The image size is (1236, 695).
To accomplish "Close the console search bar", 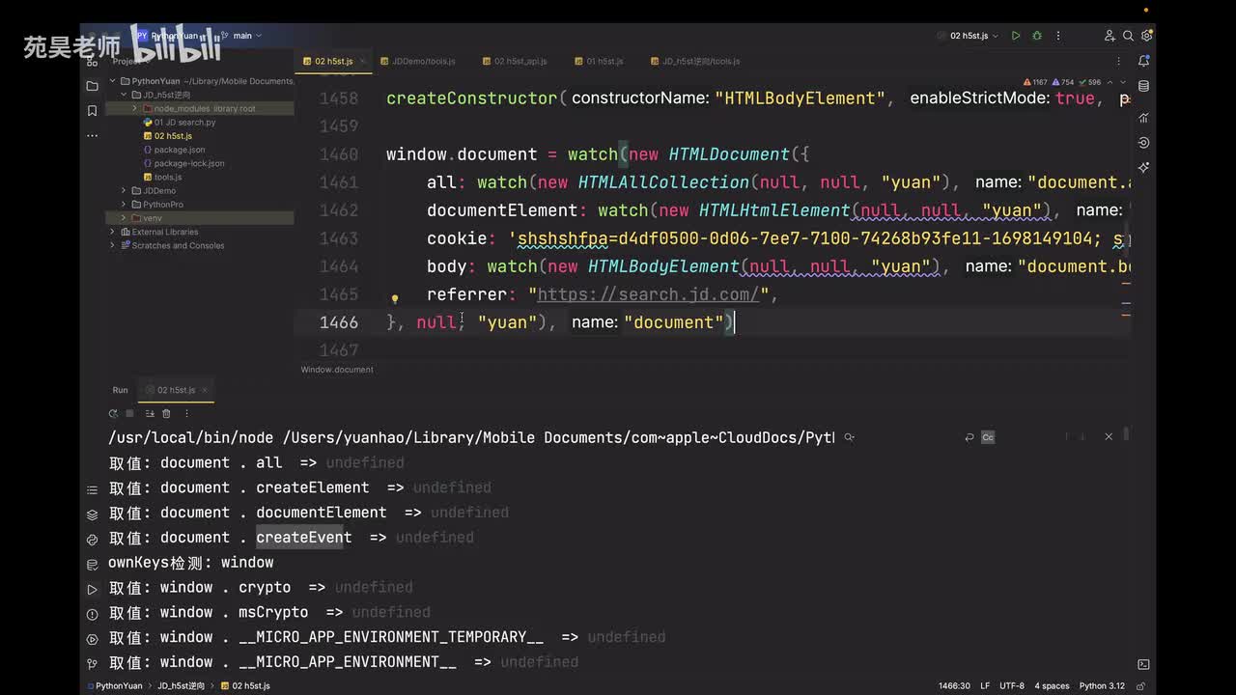I will pyautogui.click(x=1109, y=437).
